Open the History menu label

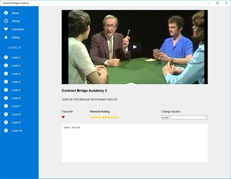click(16, 21)
